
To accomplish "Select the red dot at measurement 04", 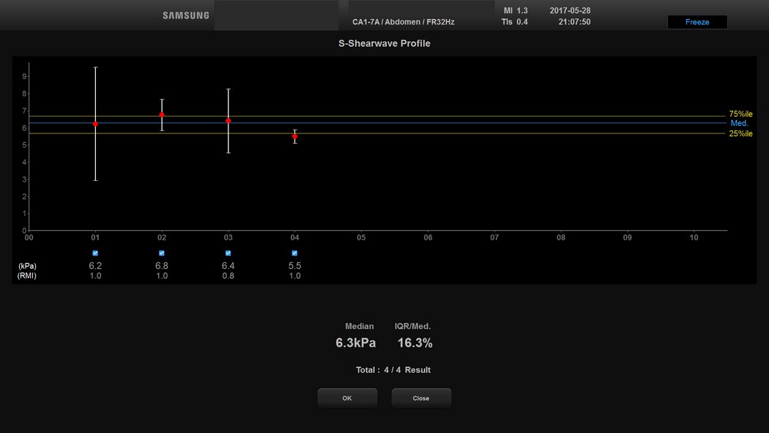I will [294, 136].
